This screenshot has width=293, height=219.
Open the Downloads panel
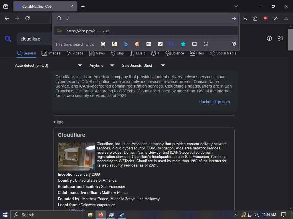(245, 18)
